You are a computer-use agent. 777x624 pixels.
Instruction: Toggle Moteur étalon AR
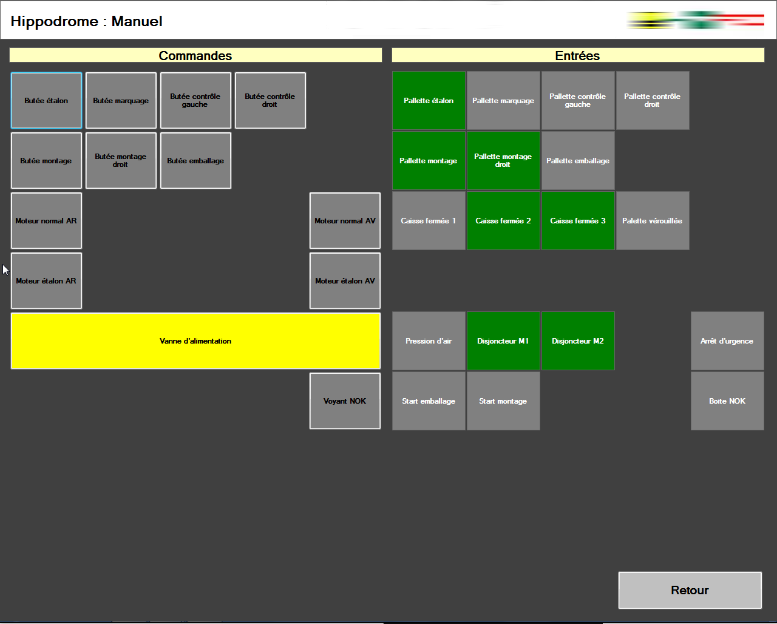46,281
